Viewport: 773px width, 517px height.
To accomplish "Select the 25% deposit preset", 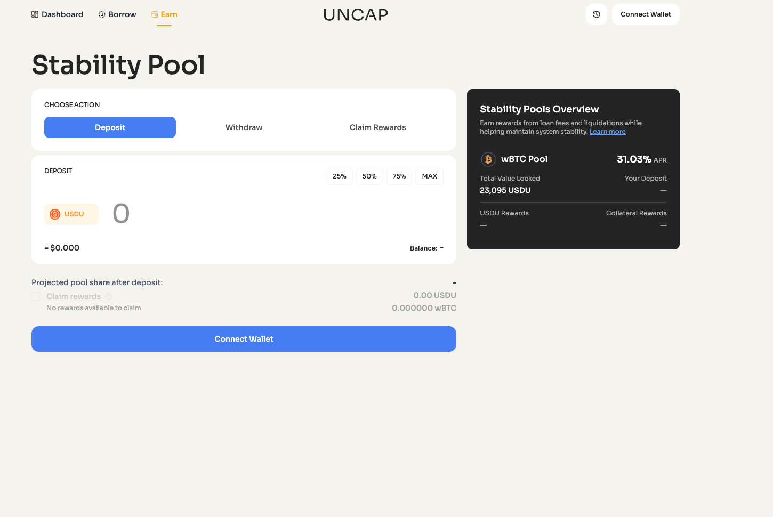I will click(x=340, y=176).
